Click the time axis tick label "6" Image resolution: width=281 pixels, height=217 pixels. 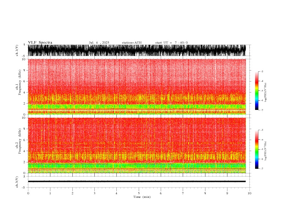[x=161, y=193]
